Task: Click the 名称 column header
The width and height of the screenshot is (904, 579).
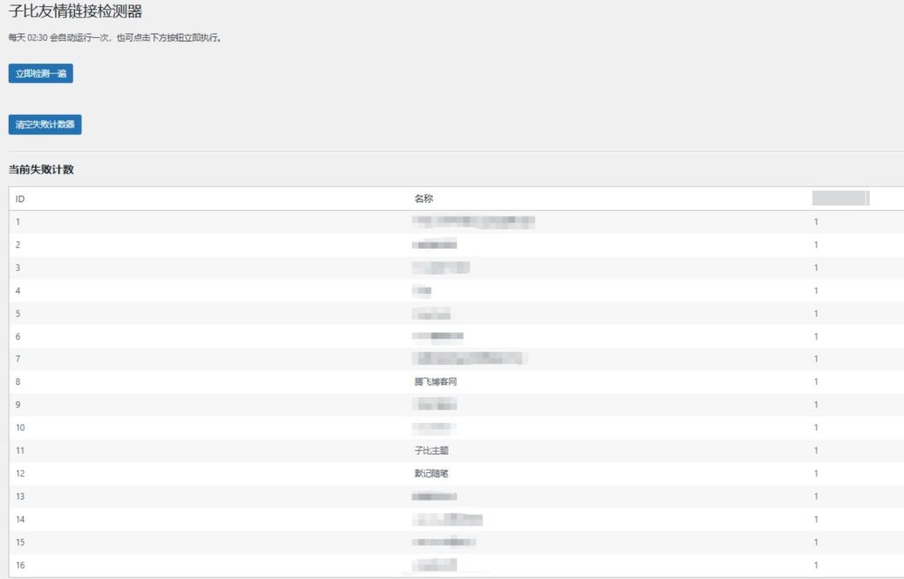Action: click(x=423, y=199)
